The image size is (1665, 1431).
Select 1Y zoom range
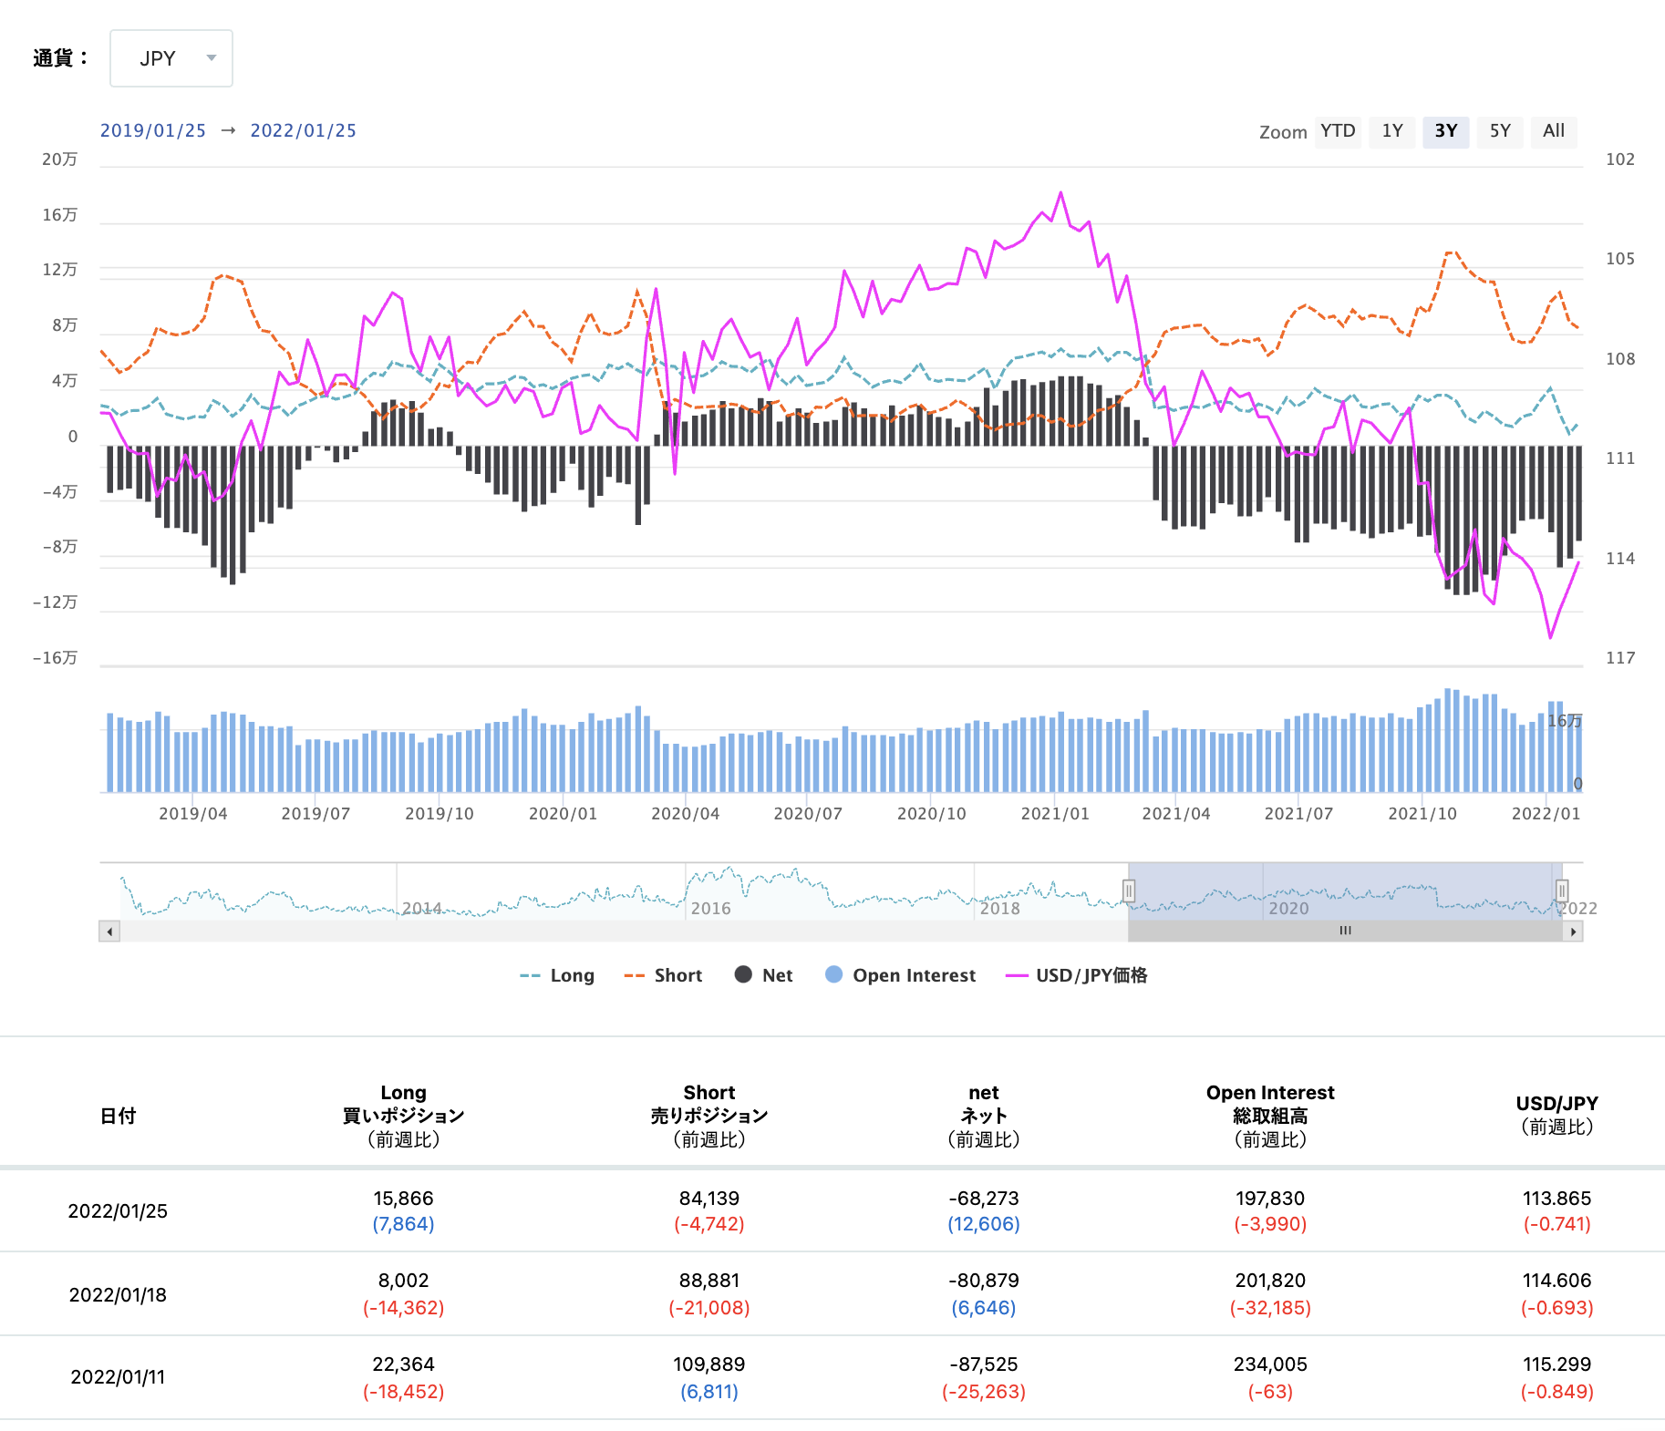1391,131
